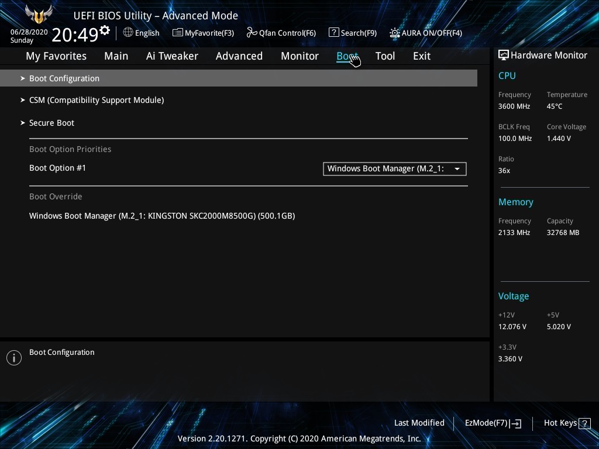Open the Advanced tab
Viewport: 599px width, 449px height.
[x=239, y=56]
